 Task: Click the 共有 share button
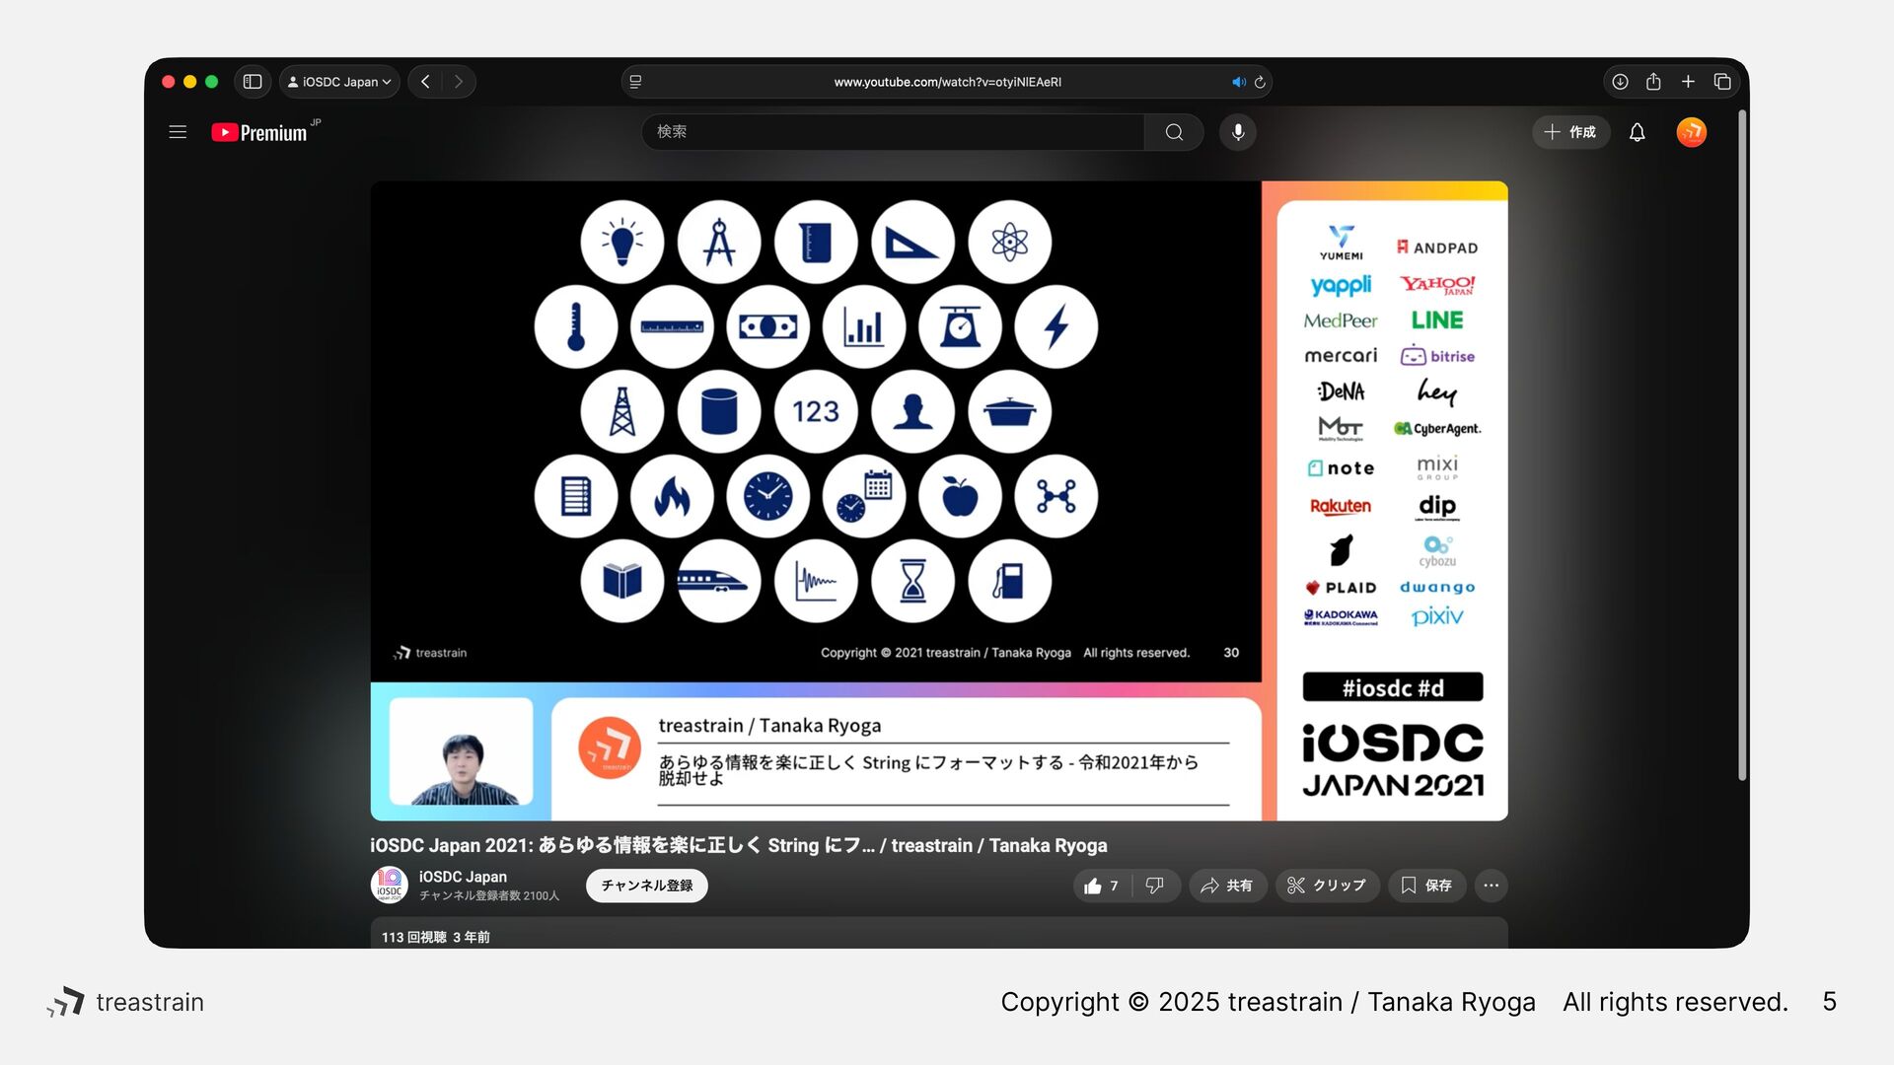[x=1227, y=886]
